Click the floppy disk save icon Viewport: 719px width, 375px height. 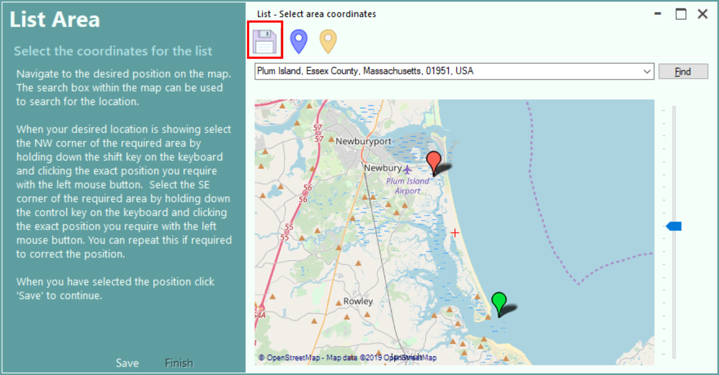click(265, 41)
